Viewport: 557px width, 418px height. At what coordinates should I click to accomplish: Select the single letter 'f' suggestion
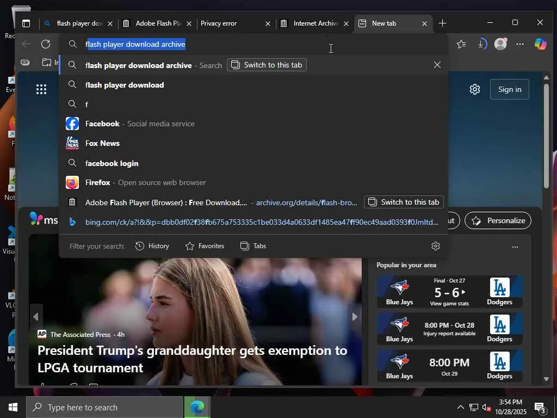(253, 104)
